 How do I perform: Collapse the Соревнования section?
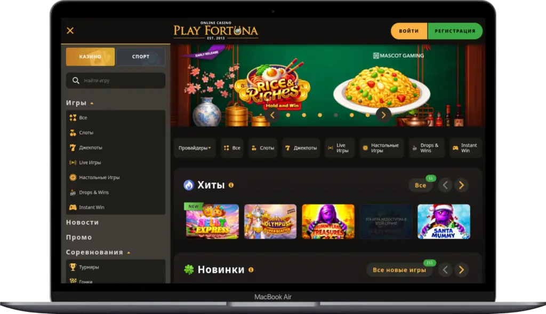(129, 253)
